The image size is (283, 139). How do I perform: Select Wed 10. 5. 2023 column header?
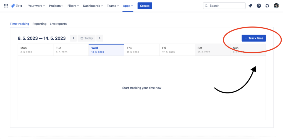click(x=106, y=50)
